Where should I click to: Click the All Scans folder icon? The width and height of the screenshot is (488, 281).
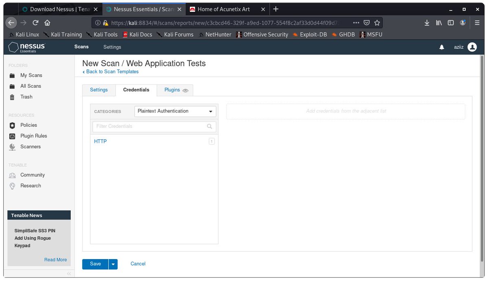click(x=12, y=86)
